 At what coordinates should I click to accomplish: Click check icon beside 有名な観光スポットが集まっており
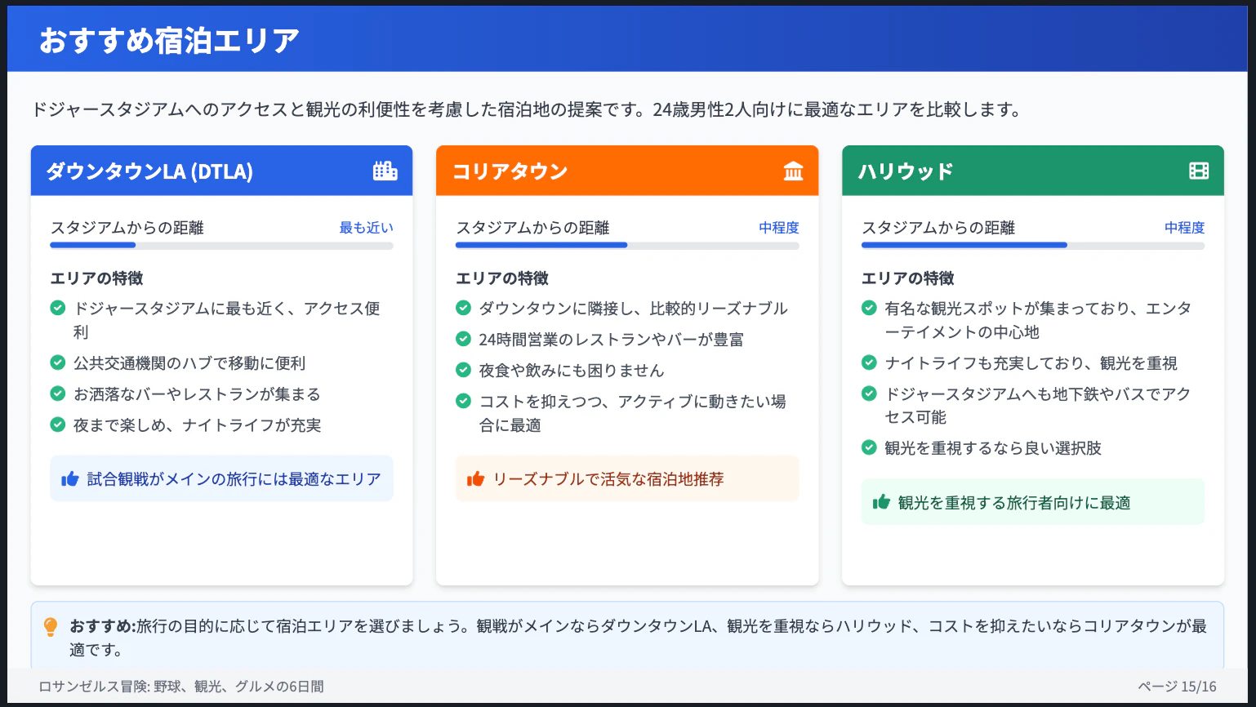[x=869, y=308]
